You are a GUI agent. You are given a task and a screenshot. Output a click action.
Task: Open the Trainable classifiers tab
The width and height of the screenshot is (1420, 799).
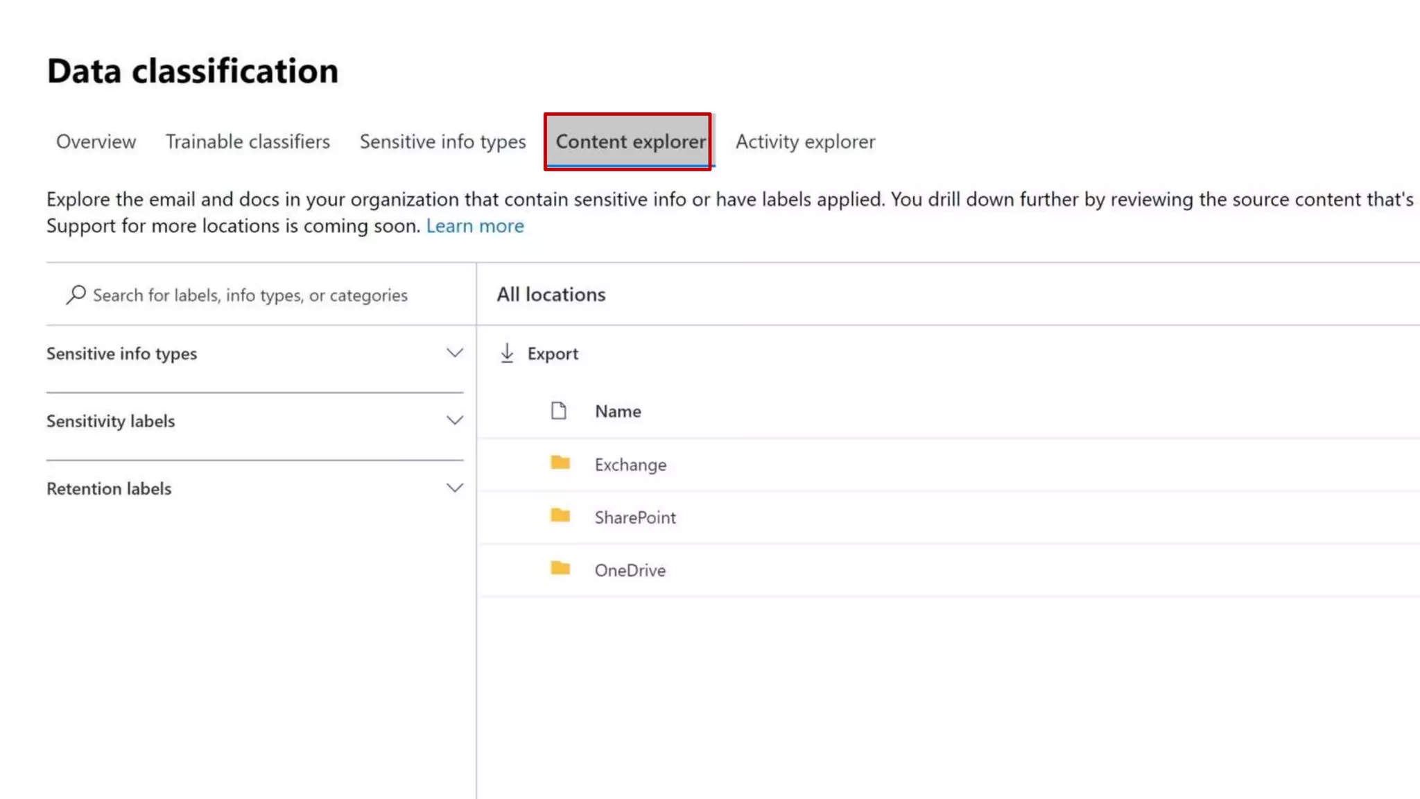pyautogui.click(x=248, y=141)
